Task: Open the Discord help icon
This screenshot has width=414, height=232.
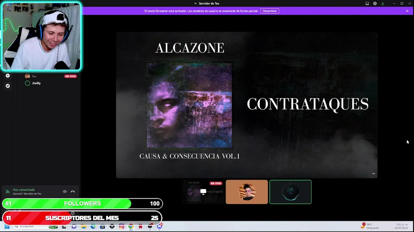Action: [x=375, y=4]
